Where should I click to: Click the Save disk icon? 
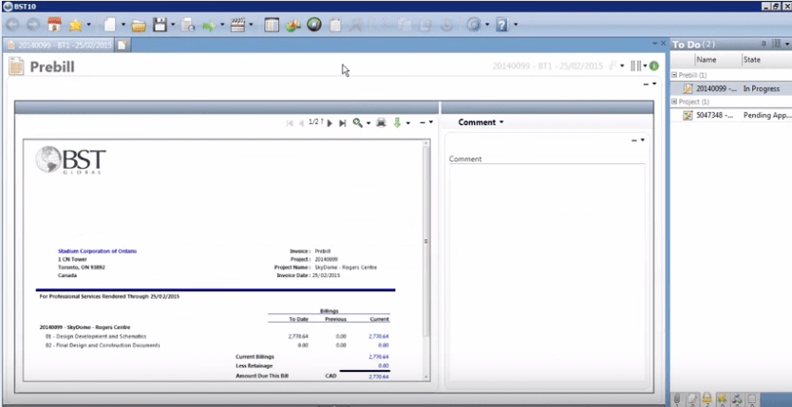(x=160, y=24)
